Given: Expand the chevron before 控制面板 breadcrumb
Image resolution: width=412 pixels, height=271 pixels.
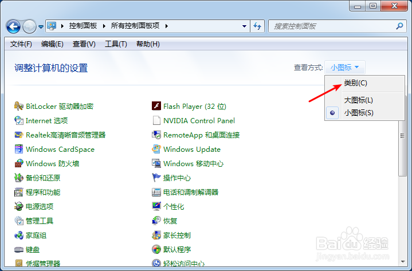Looking at the screenshot, I should coord(62,26).
